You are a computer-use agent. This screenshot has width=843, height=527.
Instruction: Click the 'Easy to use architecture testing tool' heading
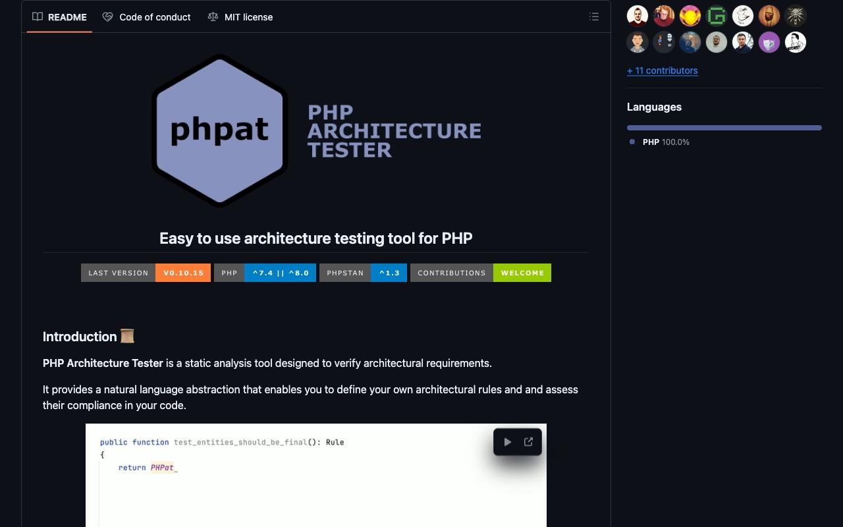316,238
